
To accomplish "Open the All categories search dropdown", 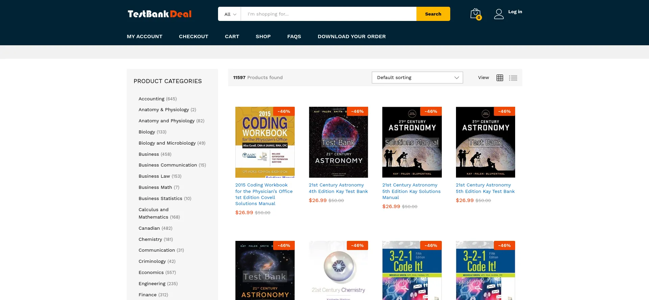I will tap(230, 14).
